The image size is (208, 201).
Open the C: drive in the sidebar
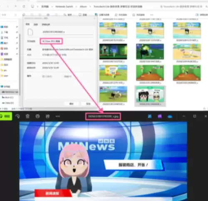click(7, 97)
